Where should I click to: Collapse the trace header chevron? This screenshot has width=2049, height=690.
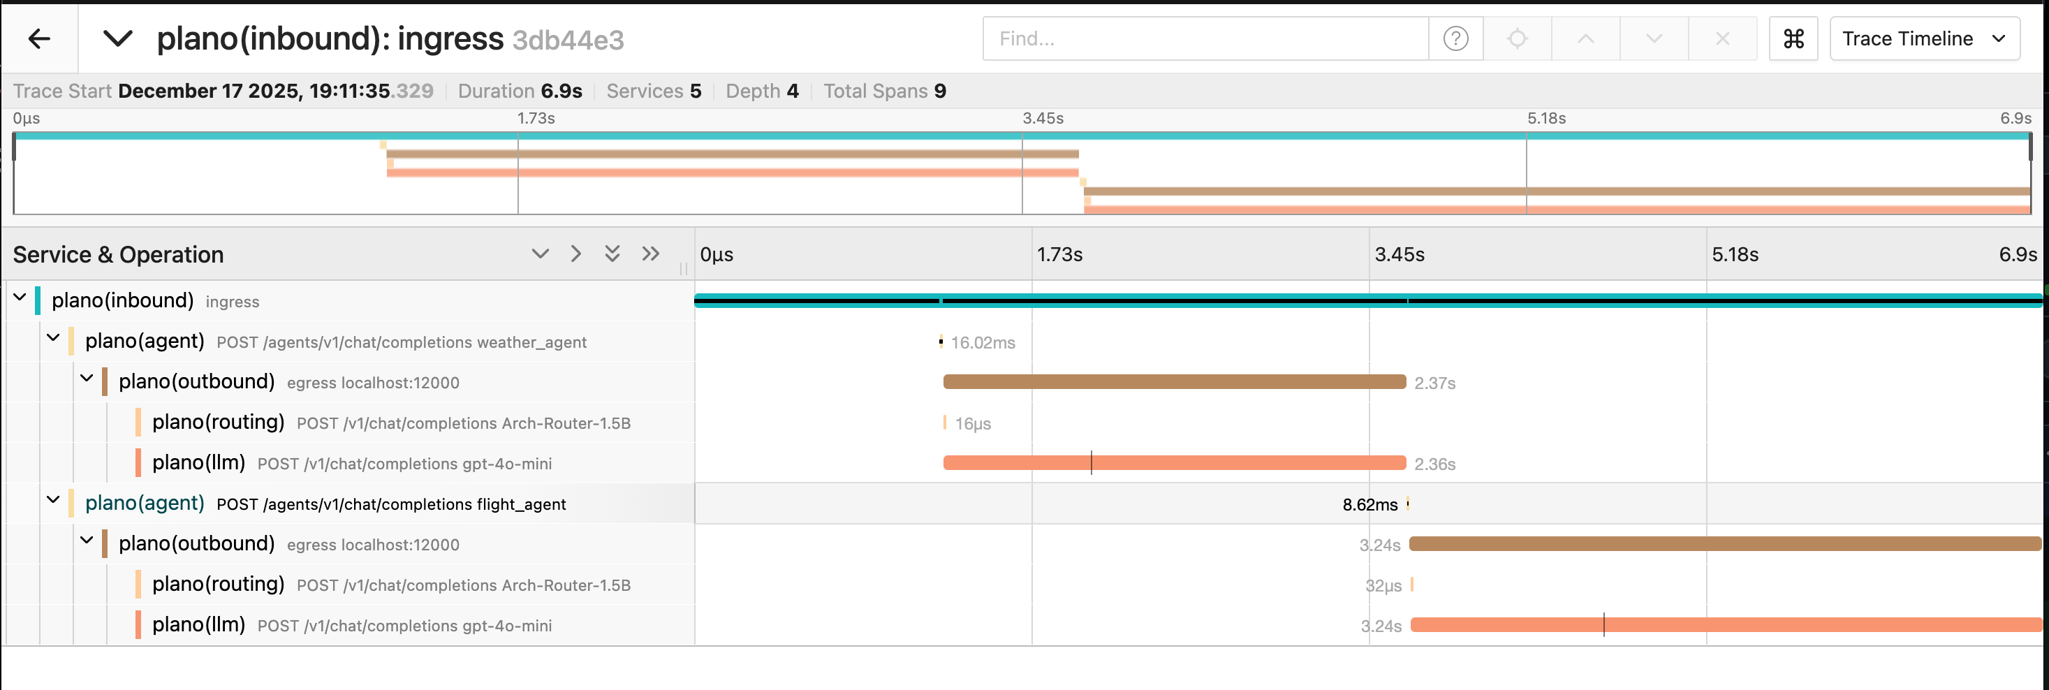tap(118, 38)
